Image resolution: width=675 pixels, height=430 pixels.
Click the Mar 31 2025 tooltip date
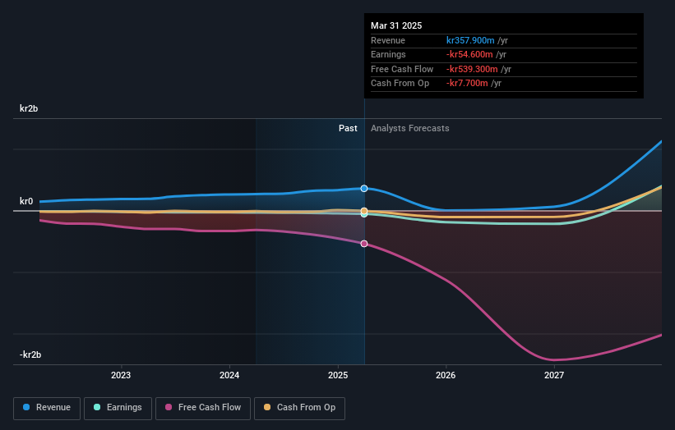tap(396, 25)
